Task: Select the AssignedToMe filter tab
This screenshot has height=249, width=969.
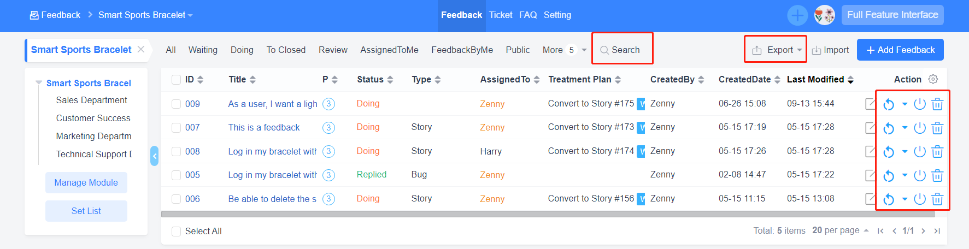Action: tap(389, 50)
